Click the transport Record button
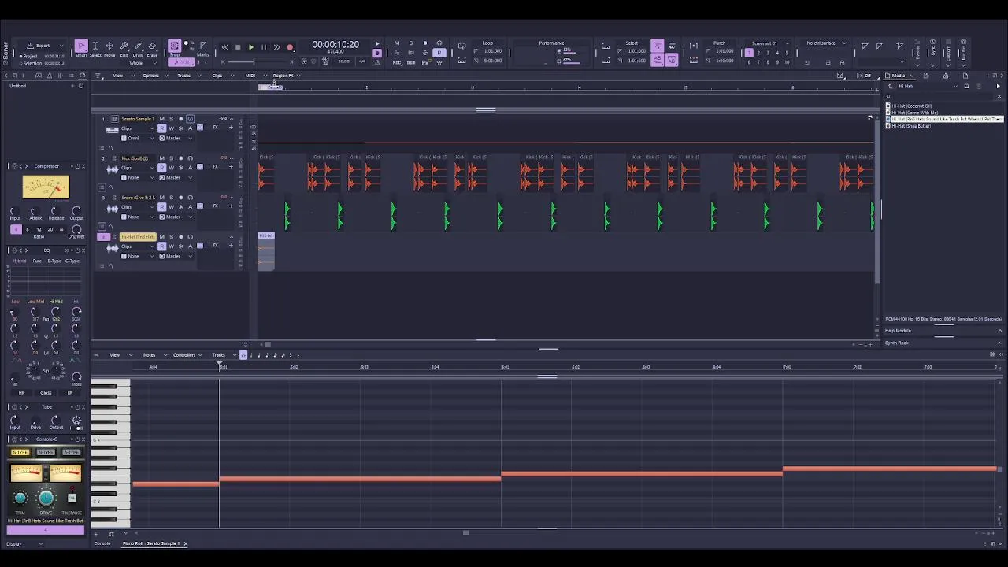This screenshot has height=567, width=1008. point(290,47)
